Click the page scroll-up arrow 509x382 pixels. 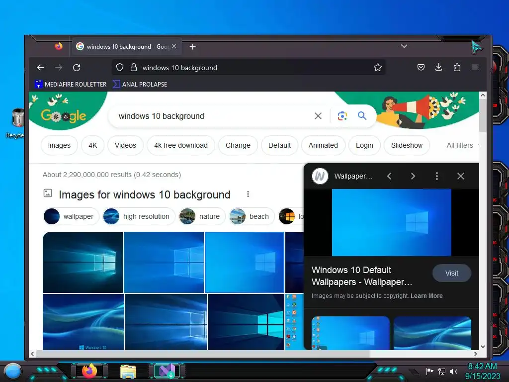click(x=483, y=95)
